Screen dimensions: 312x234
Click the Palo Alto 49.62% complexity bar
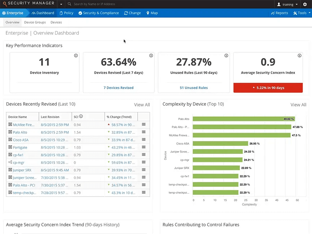(x=243, y=119)
